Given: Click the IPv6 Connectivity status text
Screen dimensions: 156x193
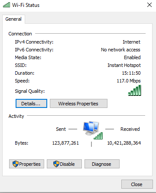Looking at the screenshot, I should pos(120,50).
